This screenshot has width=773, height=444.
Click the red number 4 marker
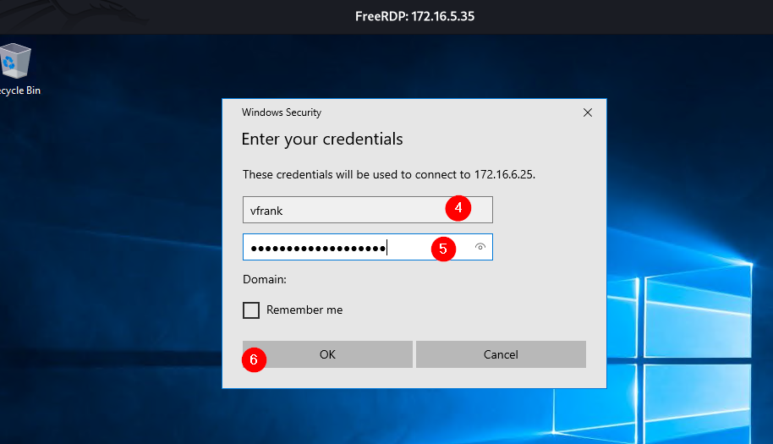coord(458,208)
